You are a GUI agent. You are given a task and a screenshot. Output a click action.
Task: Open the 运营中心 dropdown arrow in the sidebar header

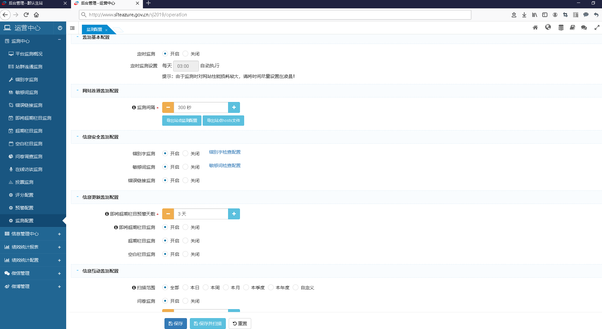(x=60, y=28)
